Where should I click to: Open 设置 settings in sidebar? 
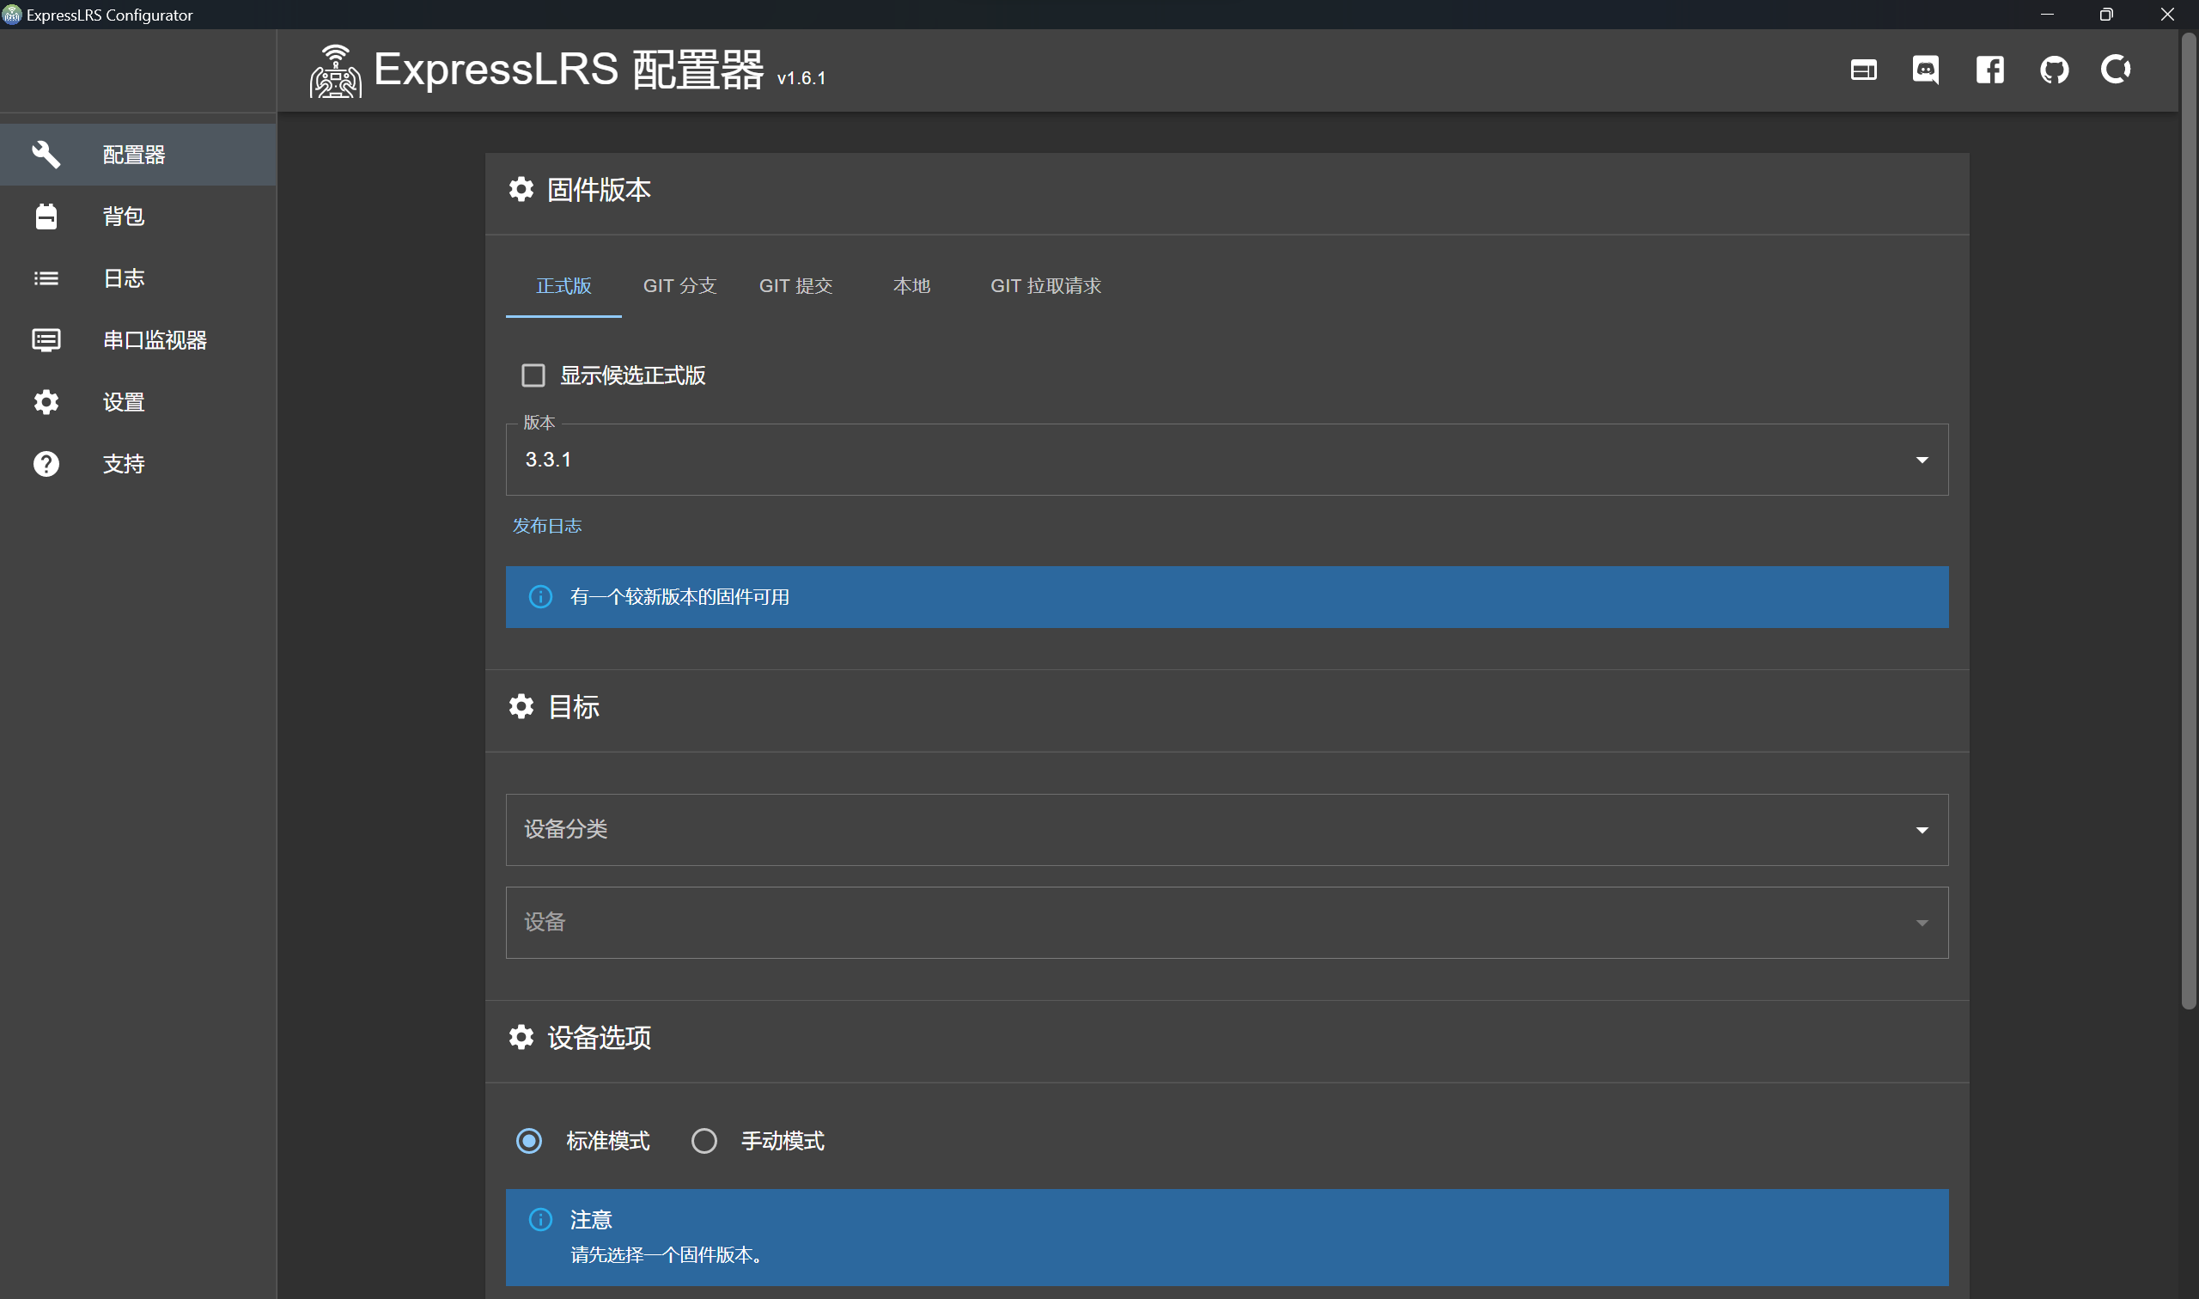(x=123, y=402)
